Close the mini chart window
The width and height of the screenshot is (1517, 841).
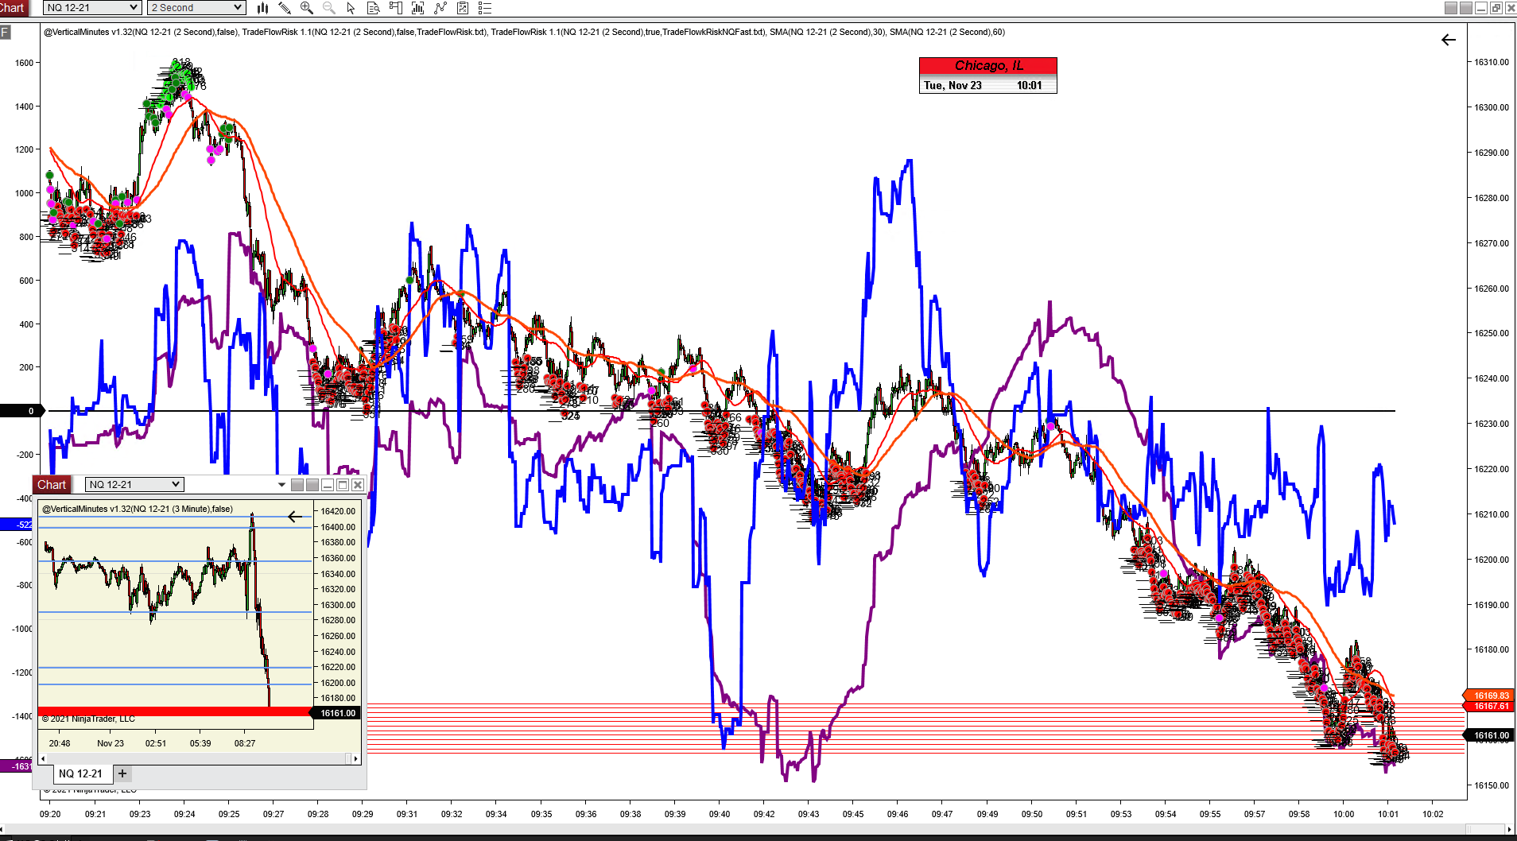(x=358, y=485)
